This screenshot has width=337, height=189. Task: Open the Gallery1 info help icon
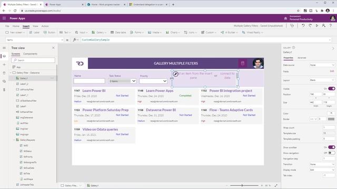coord(294,48)
